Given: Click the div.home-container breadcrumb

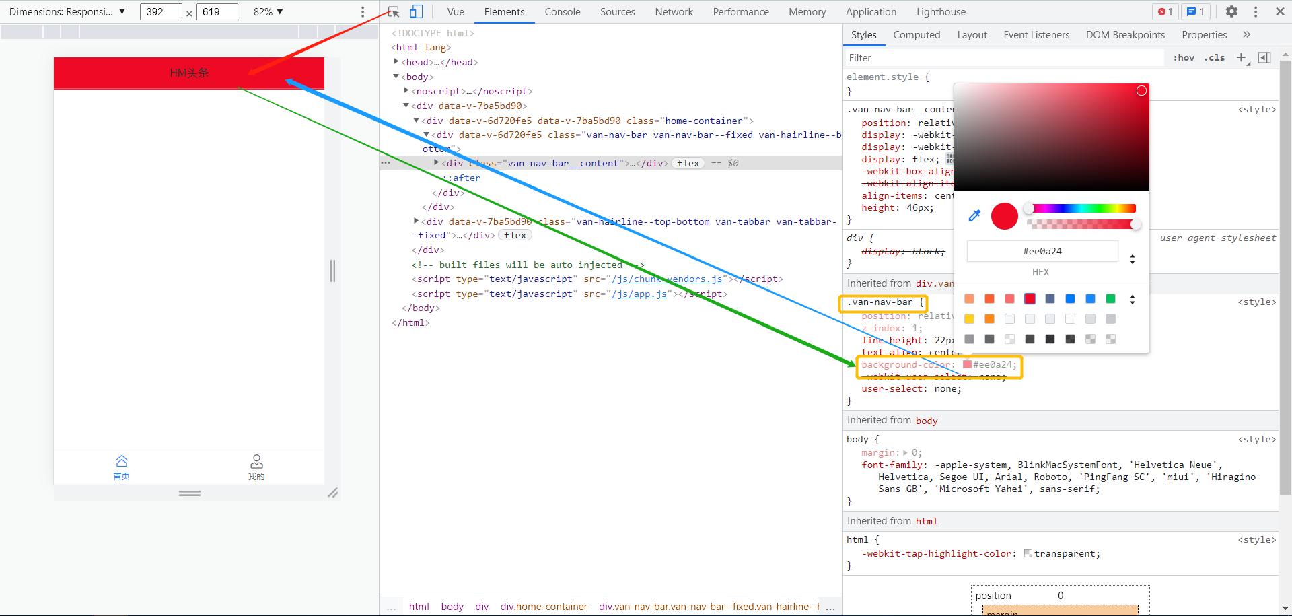Looking at the screenshot, I should tap(544, 607).
